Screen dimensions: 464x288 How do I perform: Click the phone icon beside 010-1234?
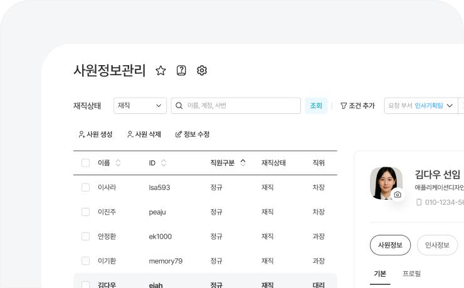419,202
